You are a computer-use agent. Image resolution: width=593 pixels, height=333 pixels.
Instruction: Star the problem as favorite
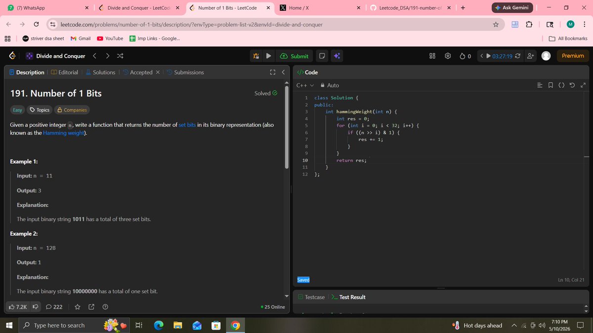(78, 307)
